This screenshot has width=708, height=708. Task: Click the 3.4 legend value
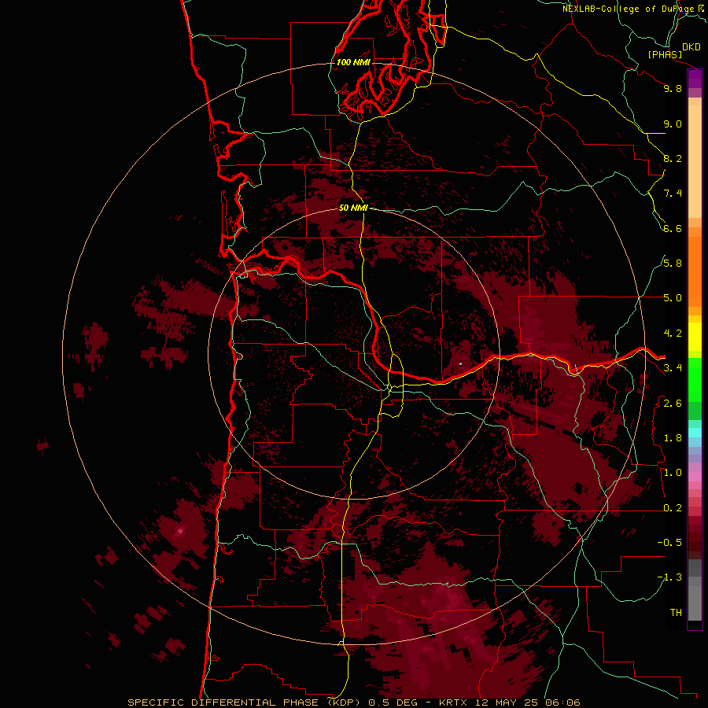[673, 368]
